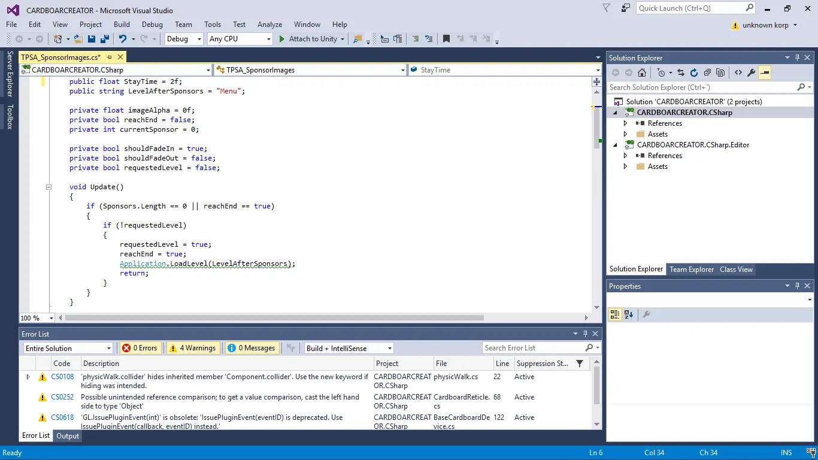818x460 pixels.
Task: Toggle the 0 Messages filter button
Action: [251, 348]
